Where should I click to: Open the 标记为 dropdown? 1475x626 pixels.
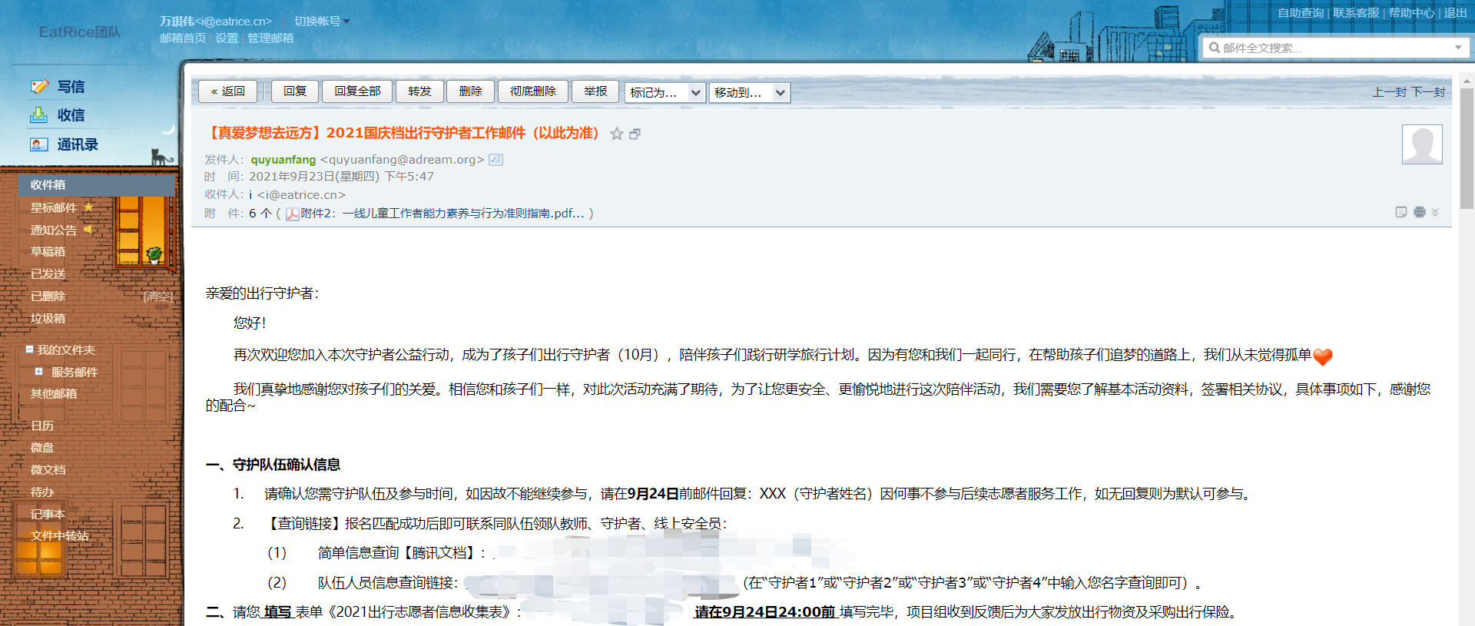tap(665, 92)
